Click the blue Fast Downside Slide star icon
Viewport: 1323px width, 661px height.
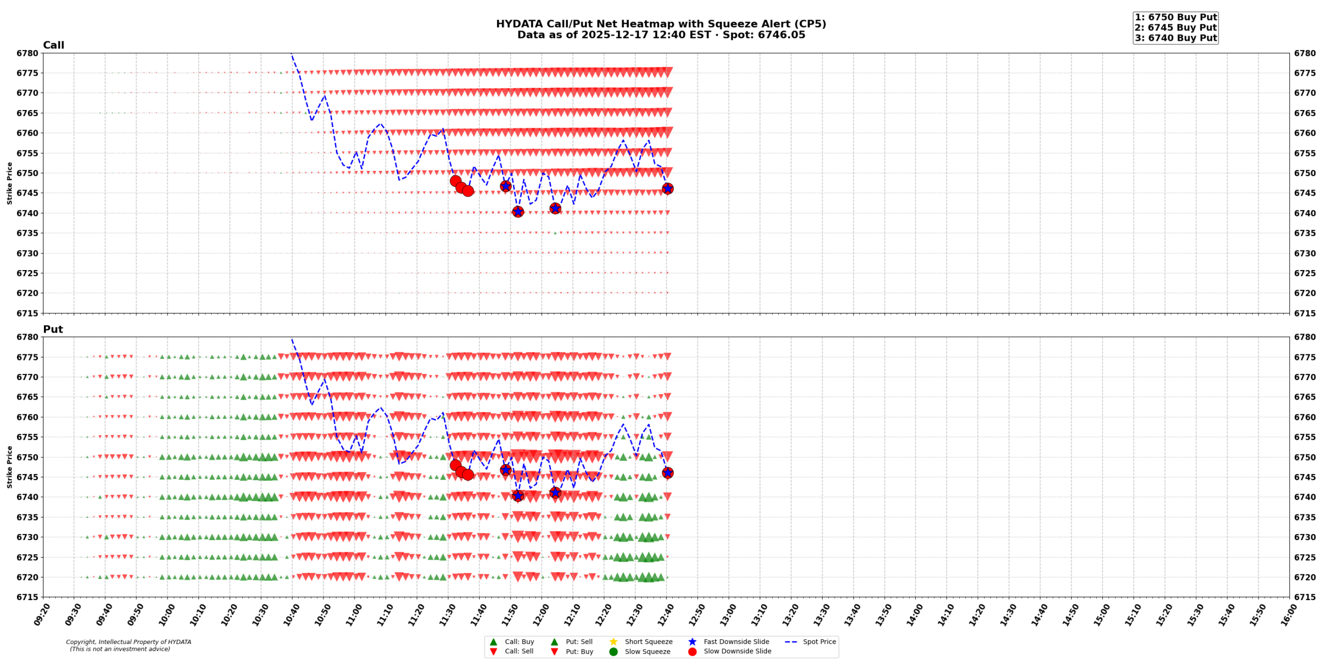[x=692, y=642]
